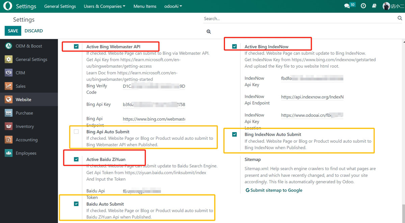Click the zoom magnifier icon below search

click(x=209, y=31)
